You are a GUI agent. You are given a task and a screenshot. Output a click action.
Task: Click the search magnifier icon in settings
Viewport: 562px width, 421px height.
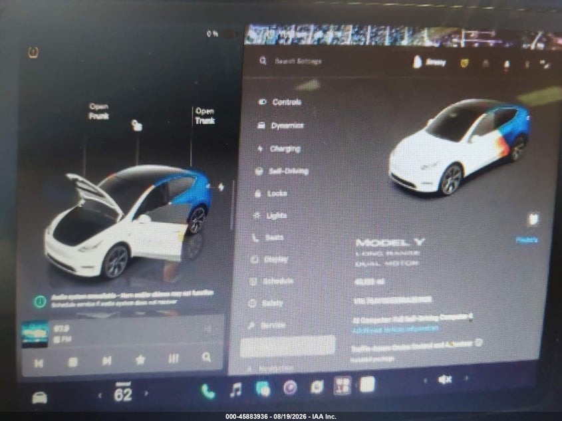pos(263,61)
